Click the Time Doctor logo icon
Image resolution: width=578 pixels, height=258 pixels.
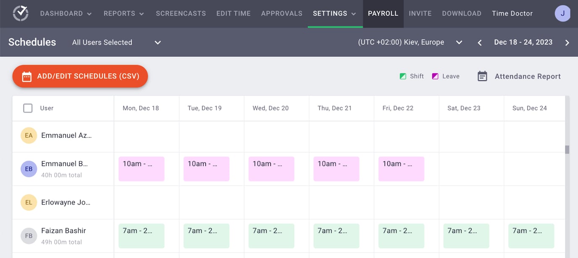coord(20,13)
